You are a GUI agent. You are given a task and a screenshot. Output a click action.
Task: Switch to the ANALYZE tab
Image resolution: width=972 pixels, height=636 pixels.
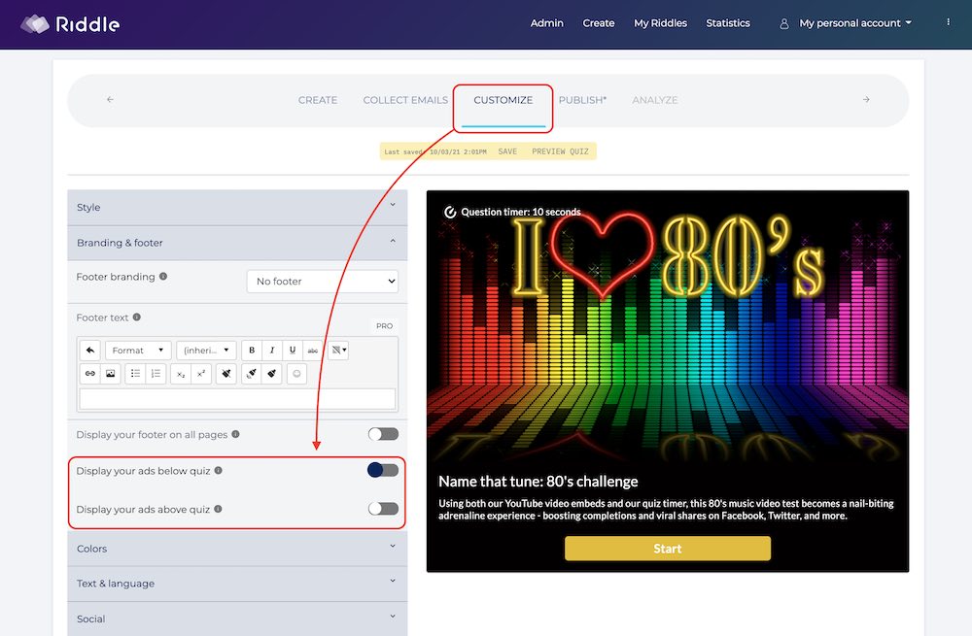(x=654, y=100)
